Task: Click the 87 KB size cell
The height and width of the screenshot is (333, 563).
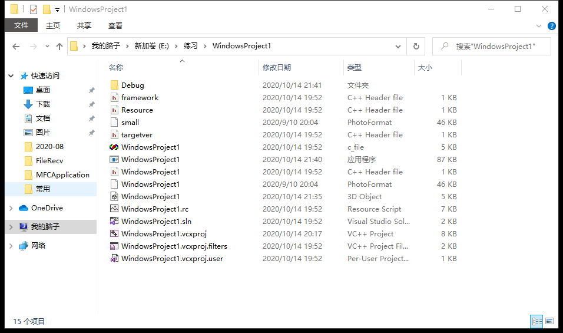Action: tap(446, 160)
